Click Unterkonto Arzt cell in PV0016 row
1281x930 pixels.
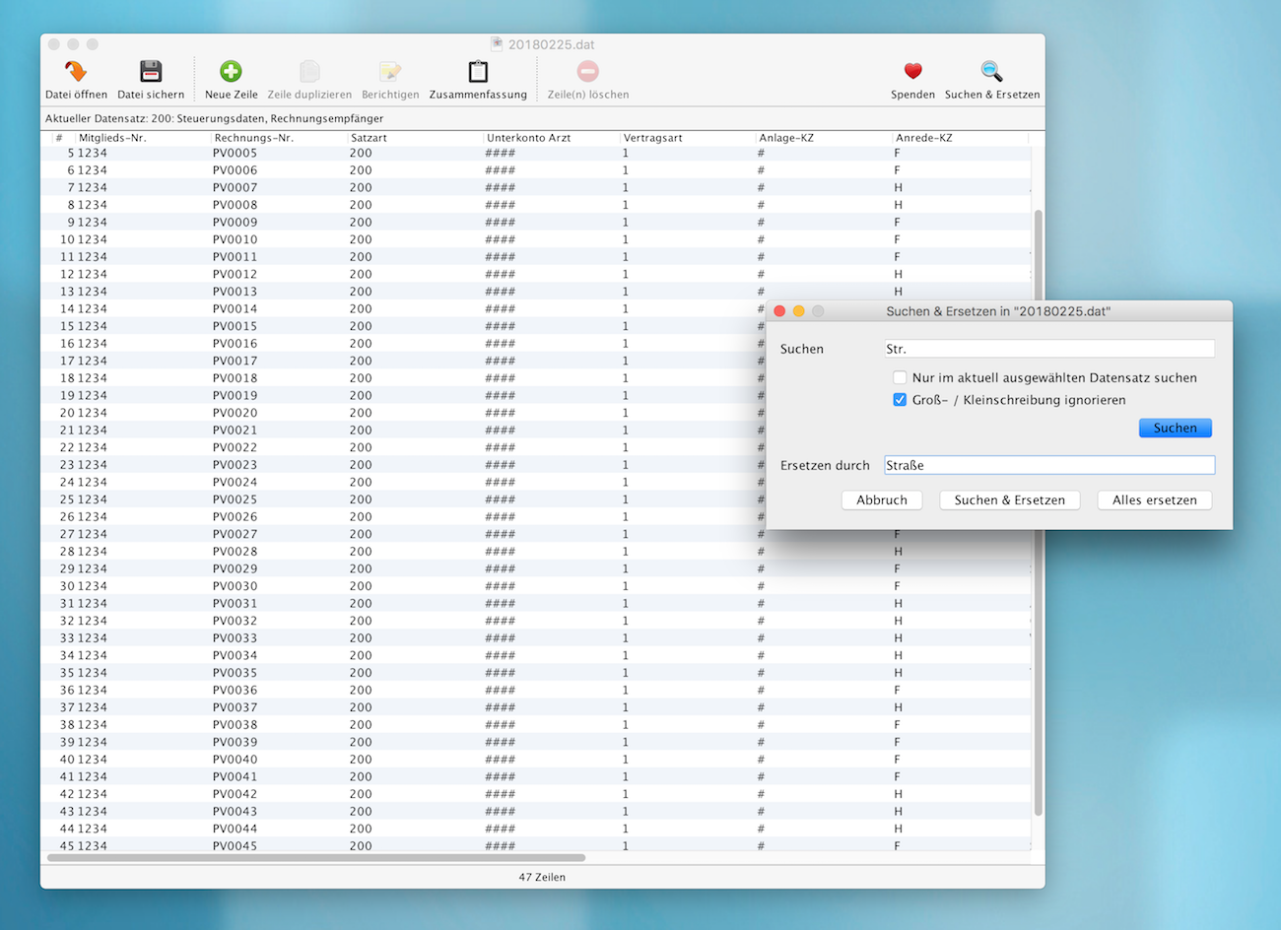point(500,344)
